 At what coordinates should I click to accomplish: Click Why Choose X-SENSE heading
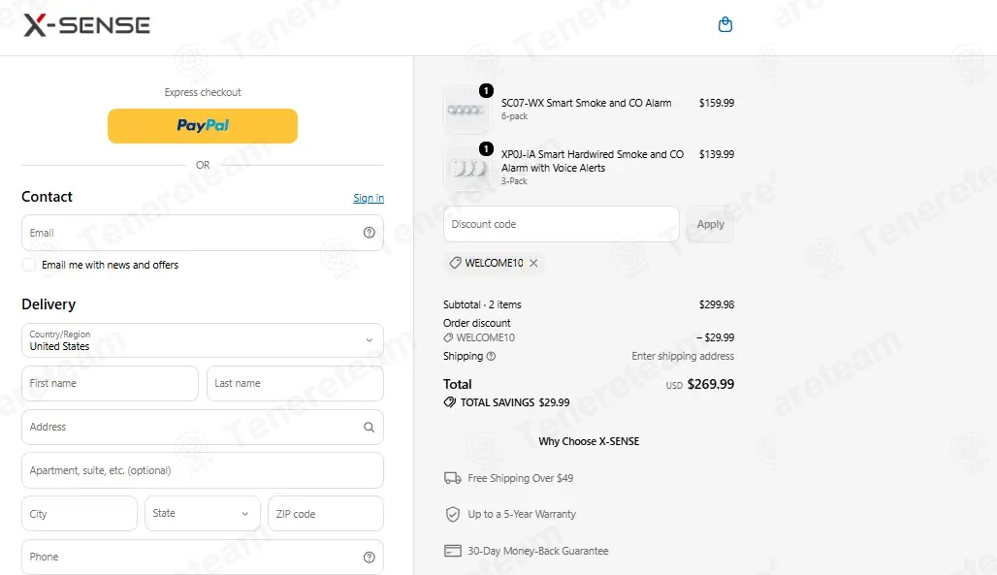(589, 441)
